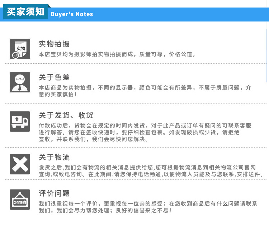Screen dimensions: 269x226
Task: Click the person avatar icon for 关于色差
Action: click(20, 82)
